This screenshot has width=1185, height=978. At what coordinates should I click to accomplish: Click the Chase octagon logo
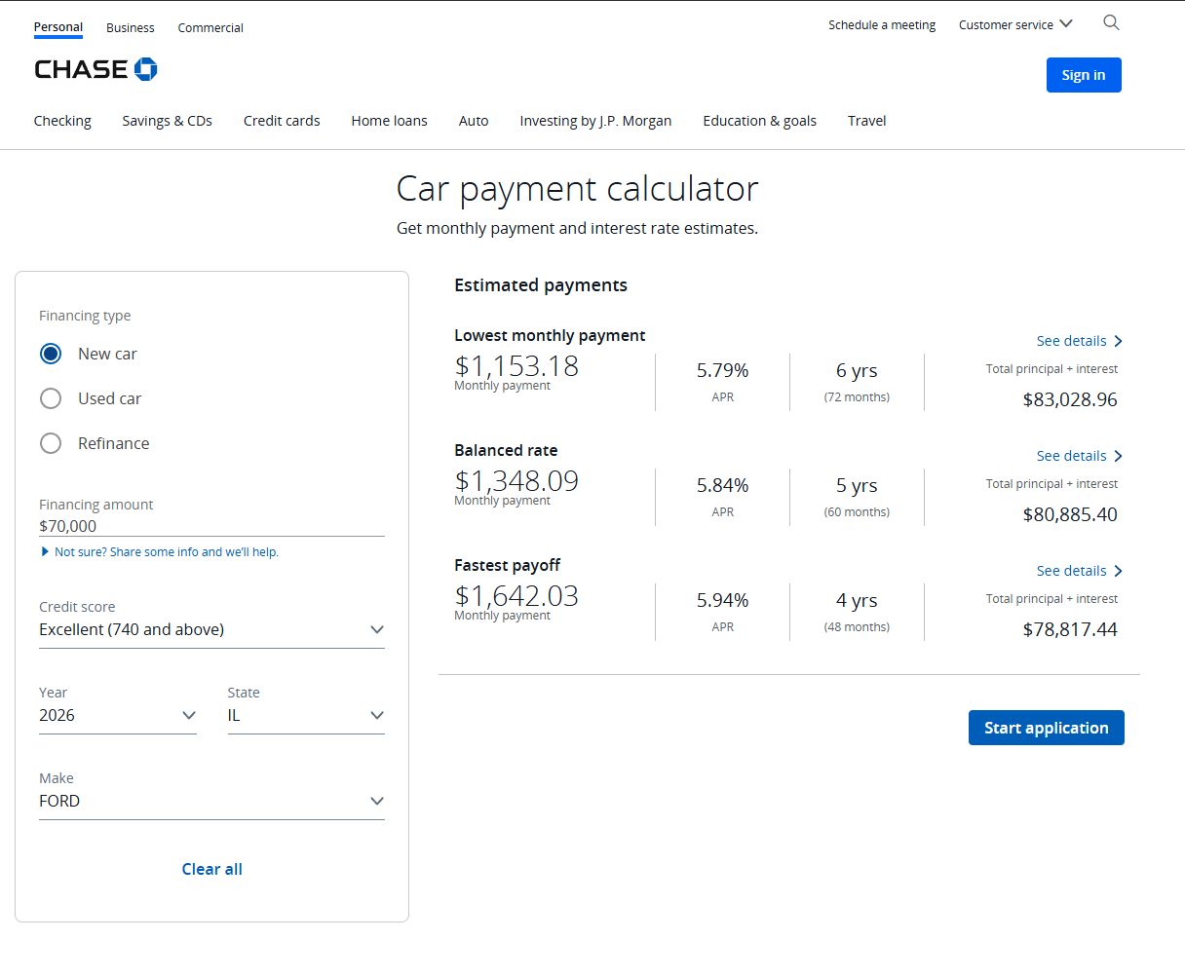[x=146, y=69]
